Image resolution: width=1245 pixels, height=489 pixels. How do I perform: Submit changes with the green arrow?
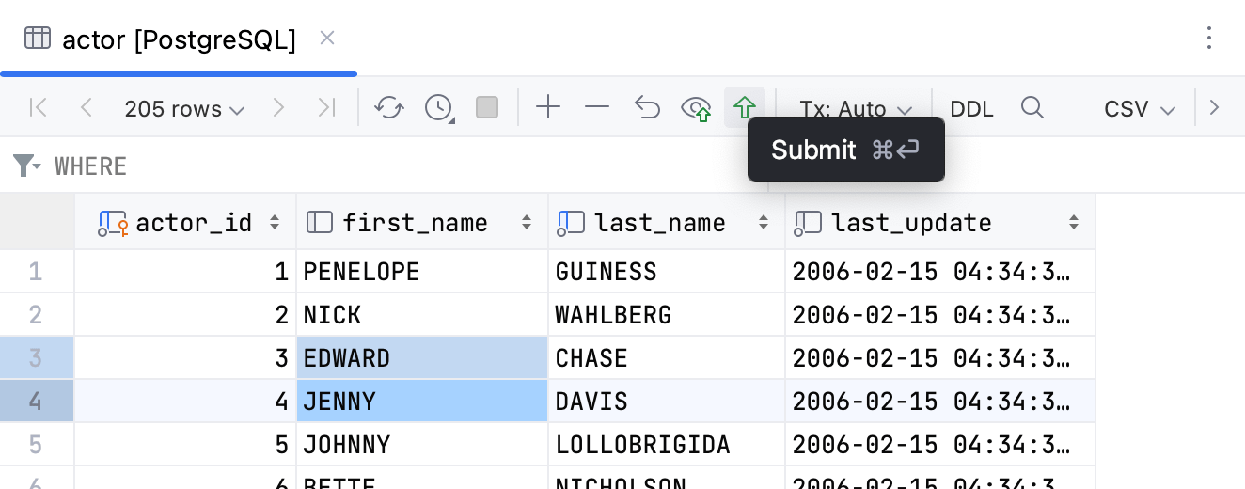tap(745, 108)
